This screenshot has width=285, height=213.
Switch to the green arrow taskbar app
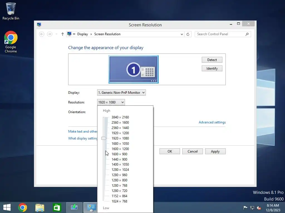(x=74, y=207)
